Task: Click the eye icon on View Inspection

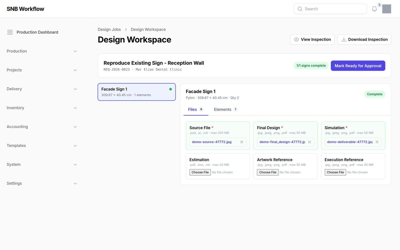Action: 296,39
